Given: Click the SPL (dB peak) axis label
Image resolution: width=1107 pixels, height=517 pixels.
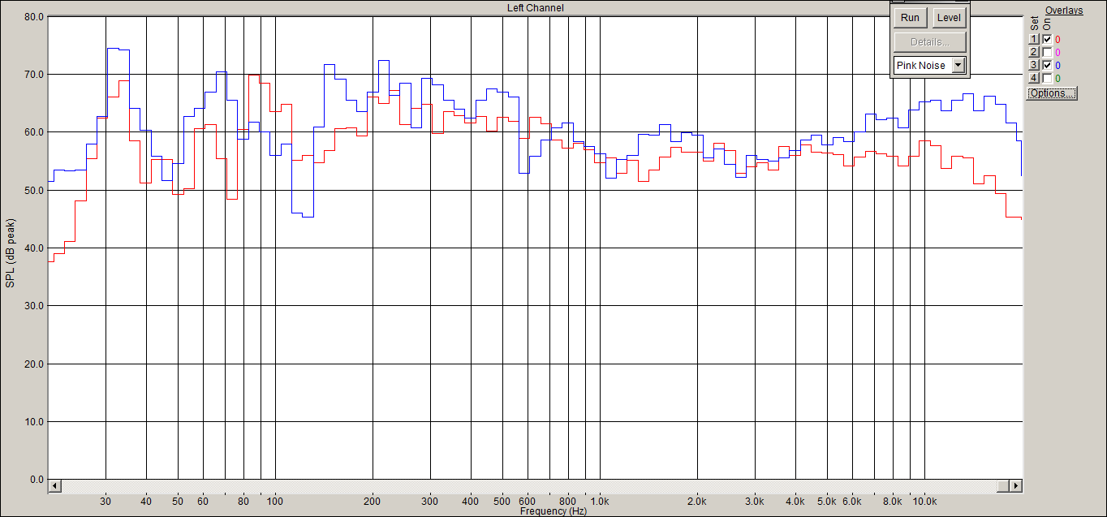Looking at the screenshot, I should coord(11,253).
